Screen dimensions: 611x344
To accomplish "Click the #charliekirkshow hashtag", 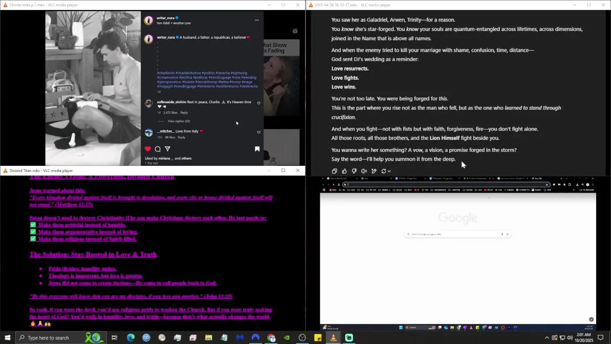I will tap(188, 73).
